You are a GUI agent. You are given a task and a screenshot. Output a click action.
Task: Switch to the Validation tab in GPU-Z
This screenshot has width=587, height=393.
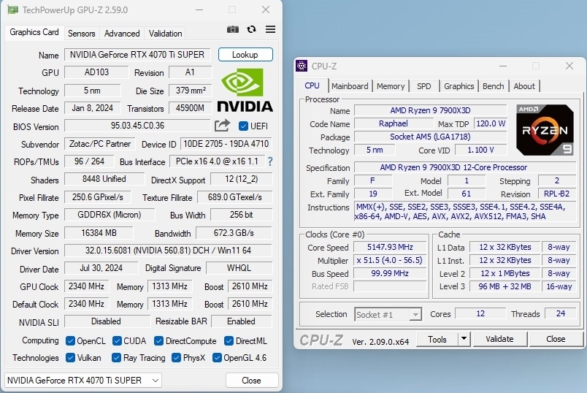click(165, 34)
